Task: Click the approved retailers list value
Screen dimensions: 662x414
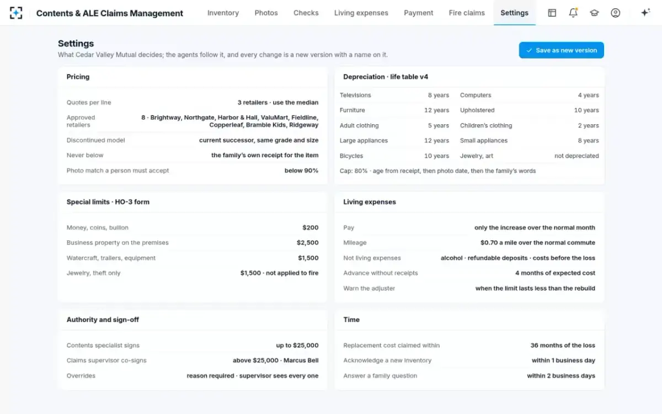Action: 229,121
